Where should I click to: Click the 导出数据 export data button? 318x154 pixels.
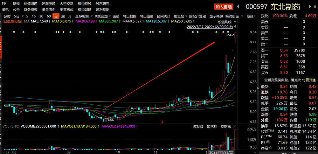(129, 17)
